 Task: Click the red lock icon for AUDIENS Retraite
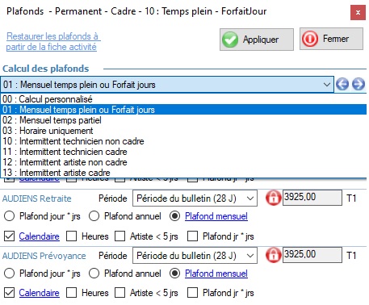[273, 198]
